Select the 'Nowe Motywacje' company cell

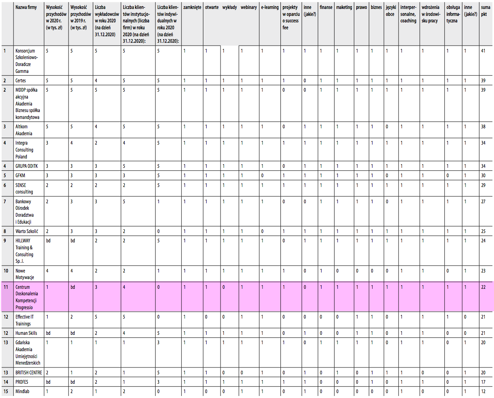(x=25, y=274)
